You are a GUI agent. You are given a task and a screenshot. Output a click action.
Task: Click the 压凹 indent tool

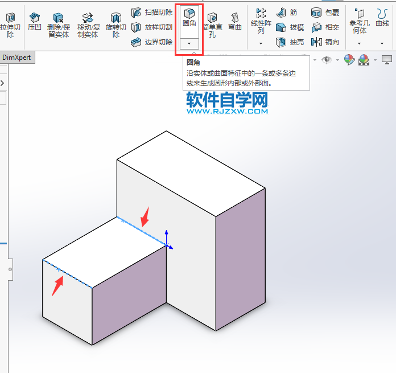(35, 22)
